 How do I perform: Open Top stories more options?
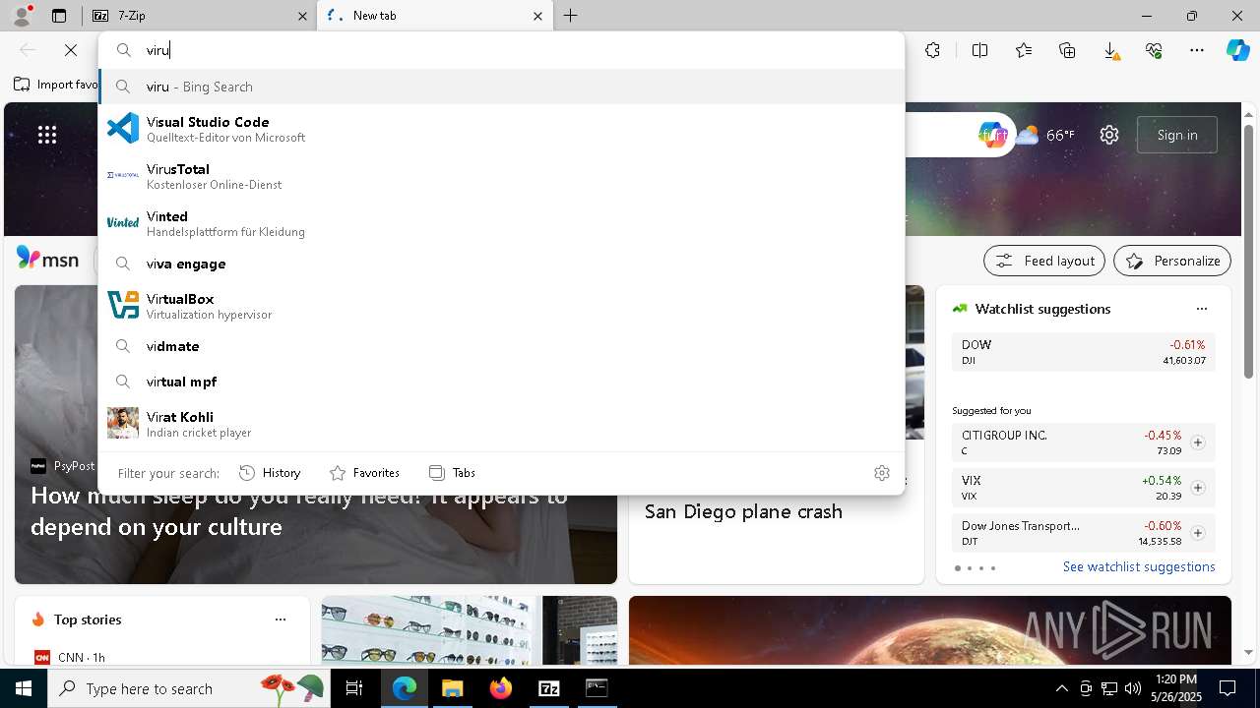point(281,619)
